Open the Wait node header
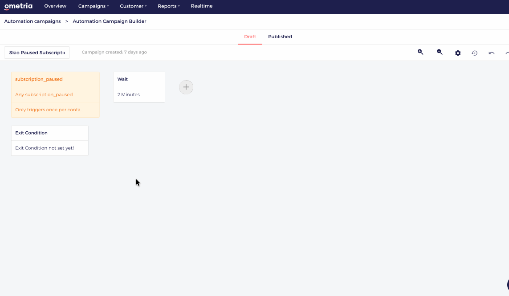Screen dimensions: 509x296 click(x=139, y=79)
